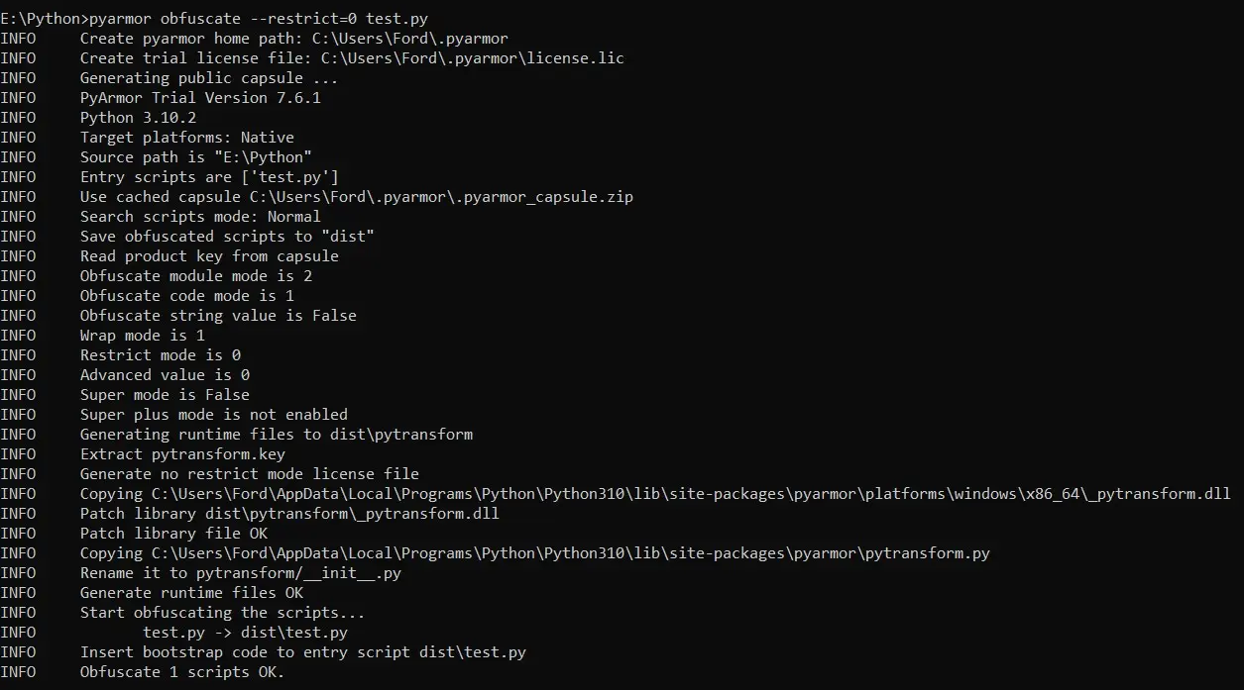The image size is (1244, 690).
Task: Click the 'Create pyarmor home path' line
Action: 293,39
